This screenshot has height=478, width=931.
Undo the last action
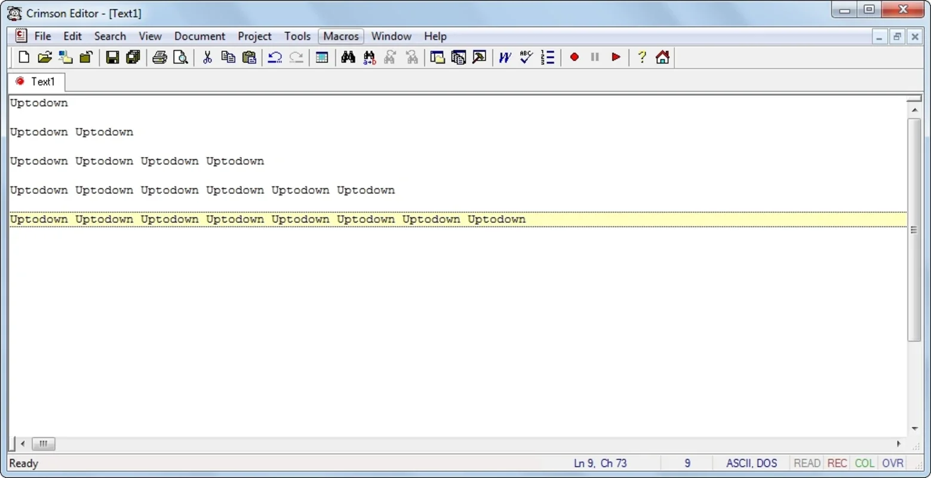pyautogui.click(x=275, y=57)
